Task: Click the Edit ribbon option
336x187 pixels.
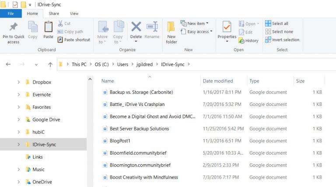Action: (245, 32)
